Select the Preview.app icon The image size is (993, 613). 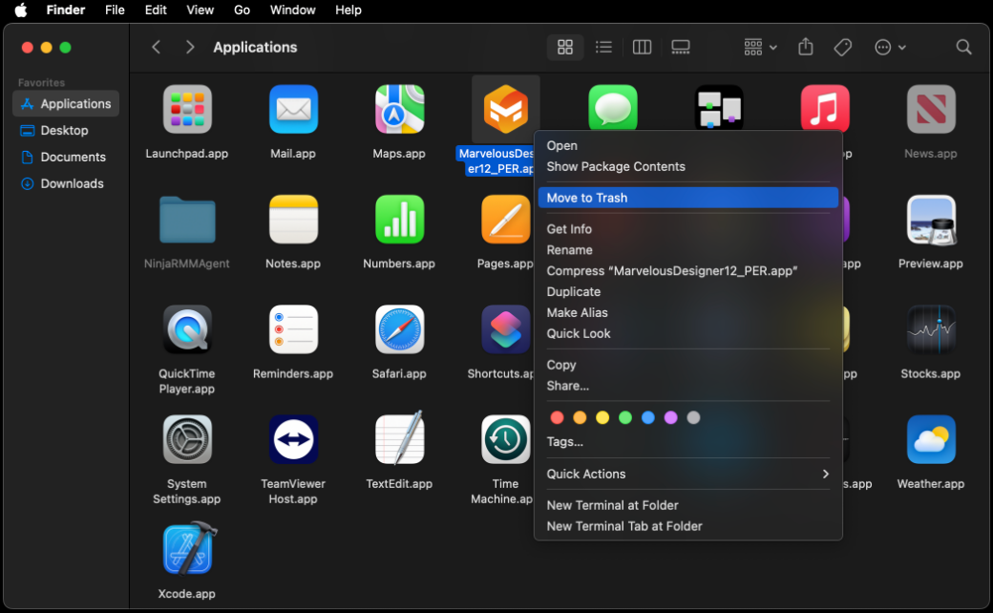tap(931, 219)
